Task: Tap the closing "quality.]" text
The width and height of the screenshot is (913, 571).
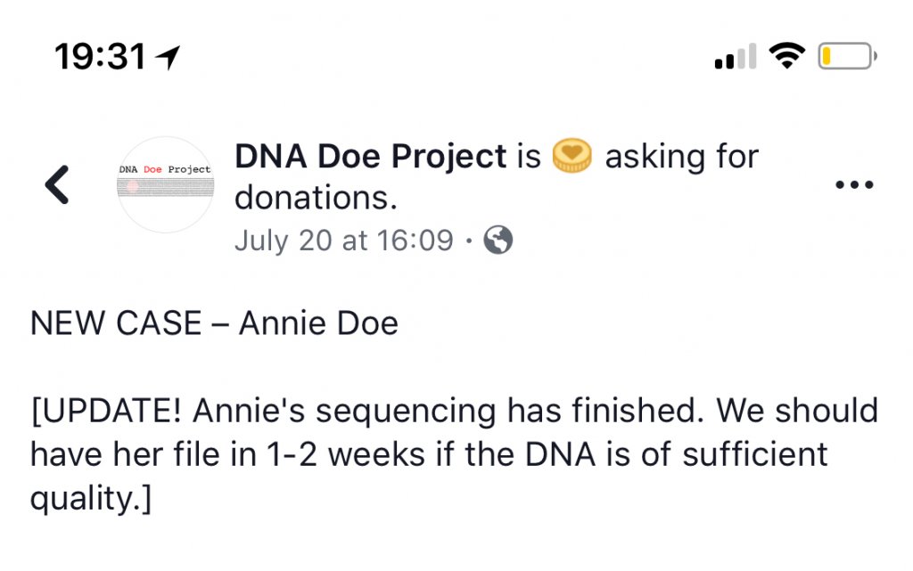Action: (x=91, y=498)
